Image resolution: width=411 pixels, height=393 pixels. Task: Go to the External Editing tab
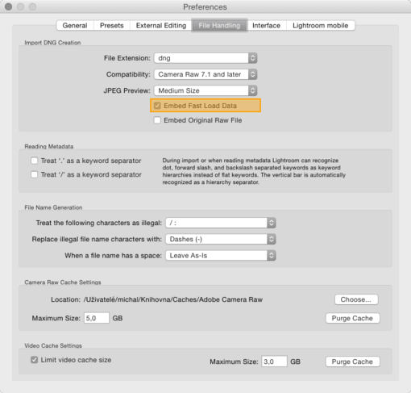[x=161, y=26]
